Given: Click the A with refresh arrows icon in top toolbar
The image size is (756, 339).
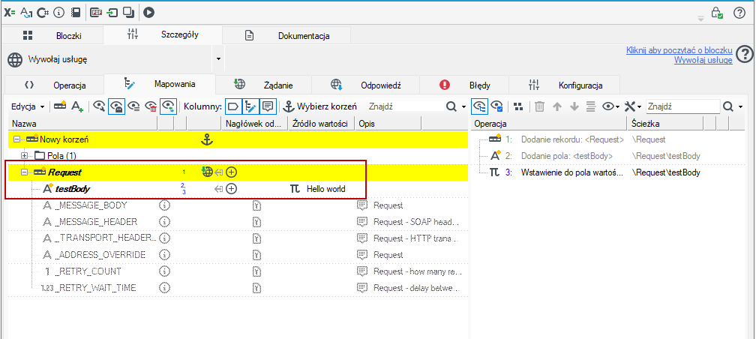Looking at the screenshot, I should [26, 13].
